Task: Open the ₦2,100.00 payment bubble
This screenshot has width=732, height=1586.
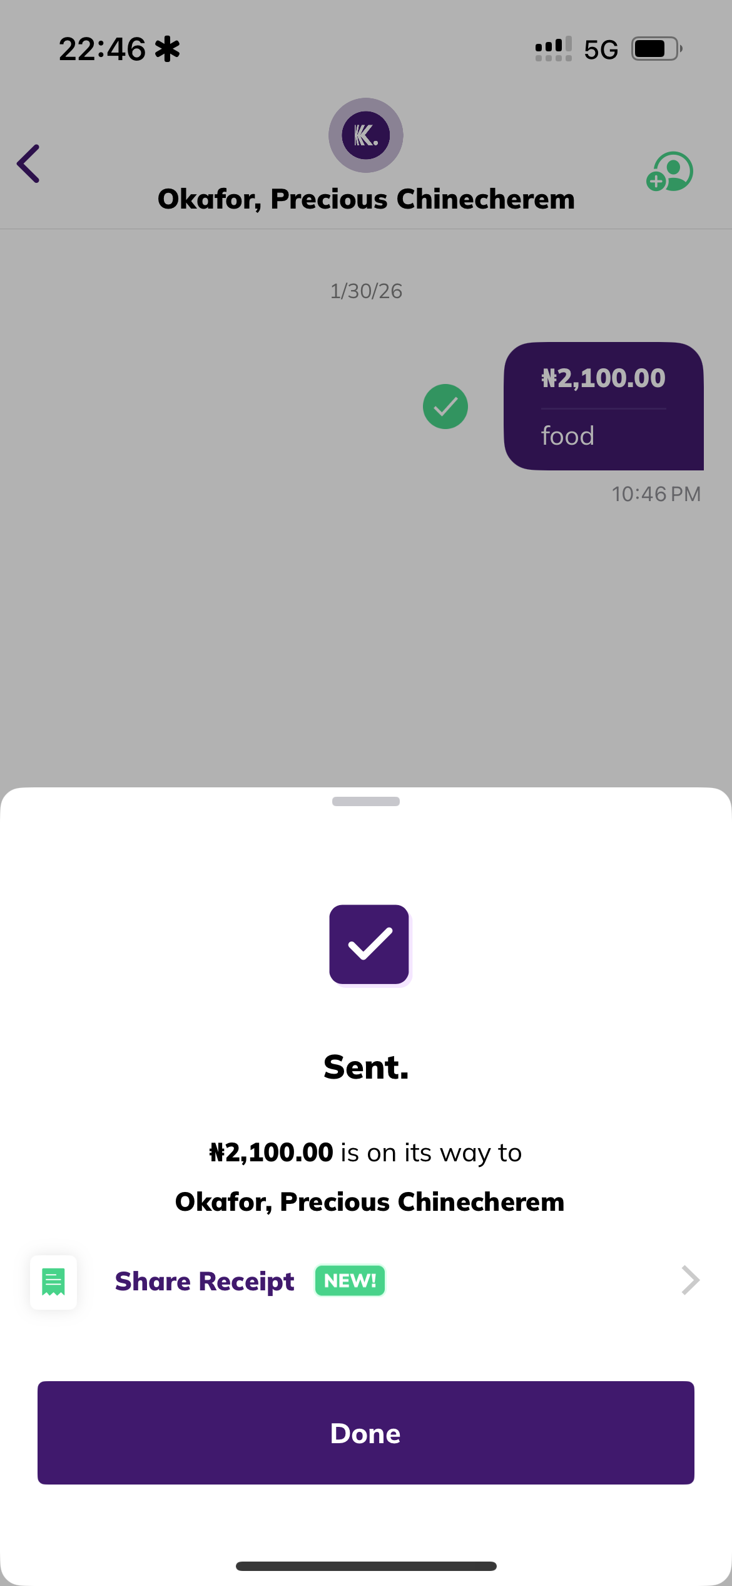Action: coord(603,379)
